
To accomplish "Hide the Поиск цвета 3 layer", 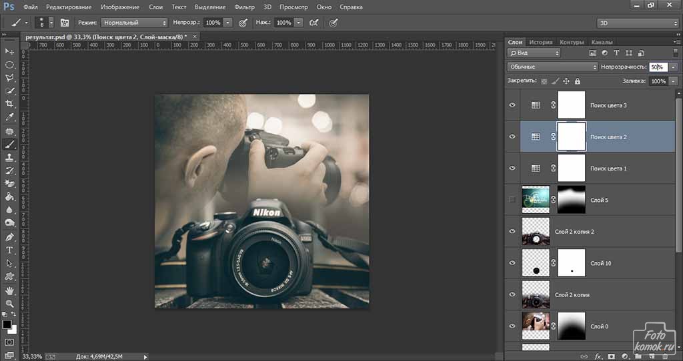I will (512, 105).
